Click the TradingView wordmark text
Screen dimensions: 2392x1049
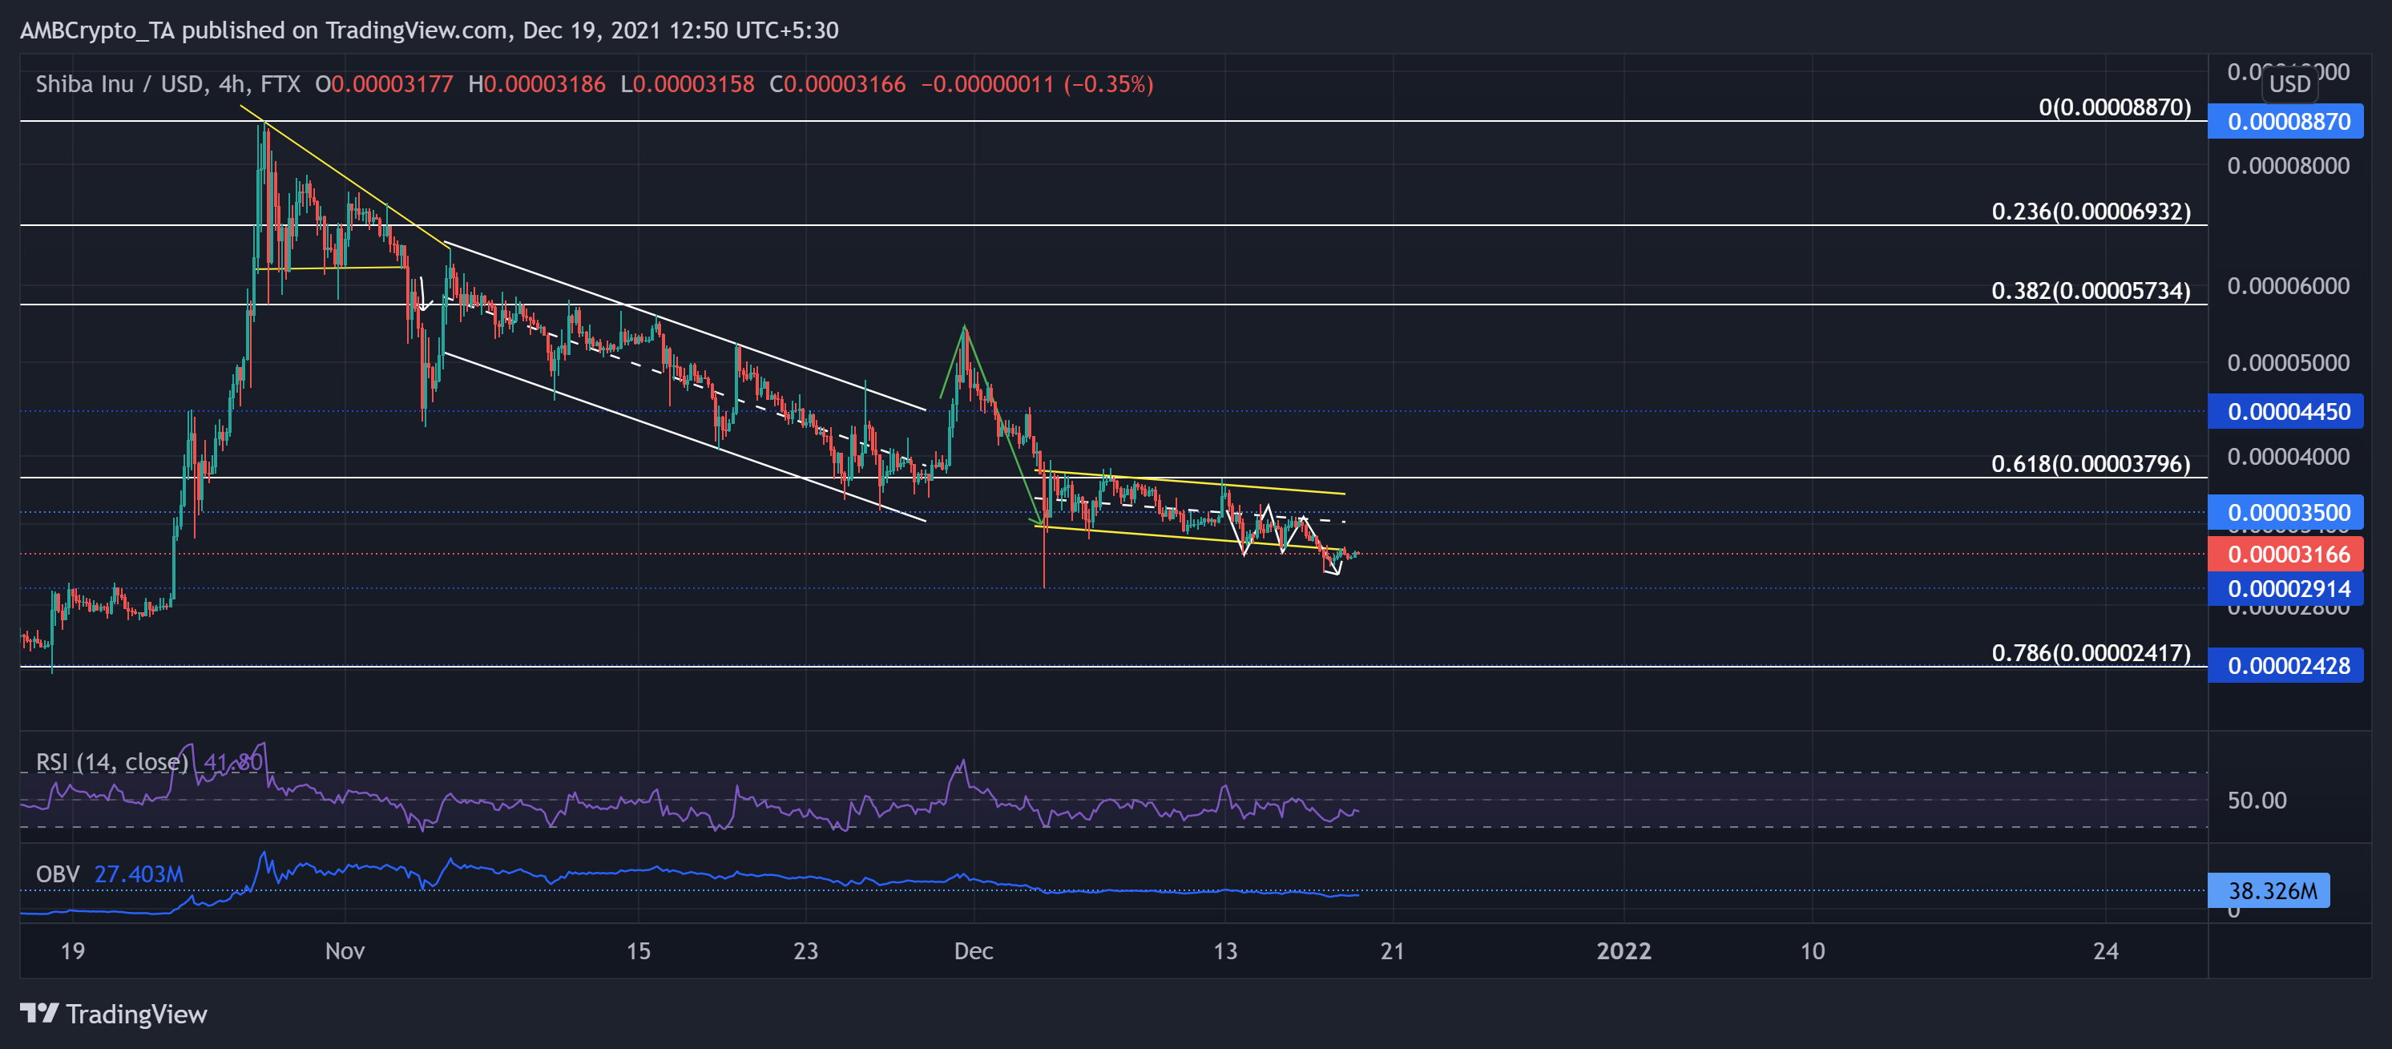click(x=136, y=1014)
